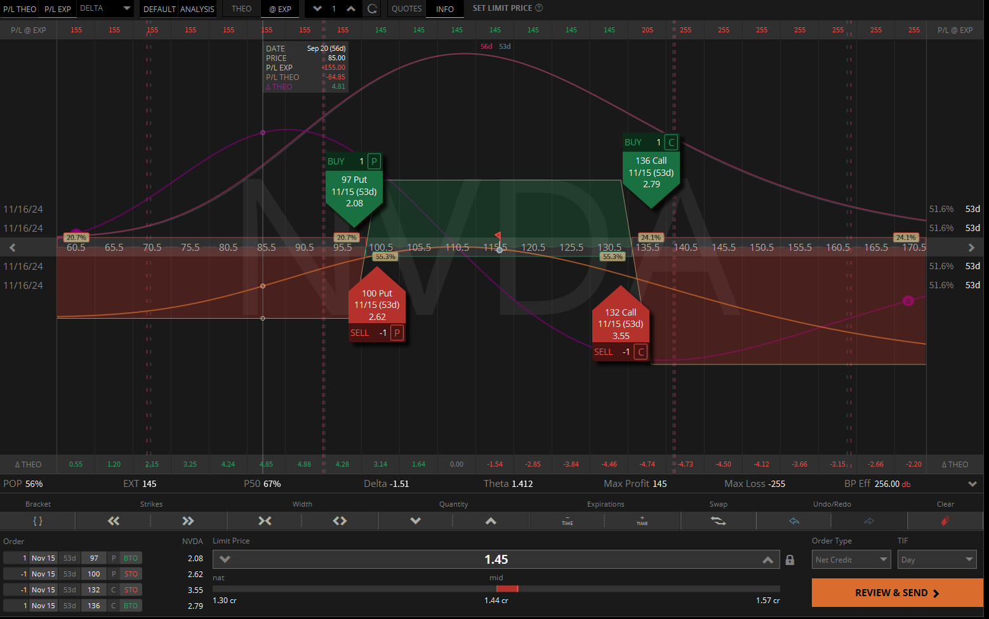This screenshot has width=989, height=619.
Task: Click the 1.45 limit price field
Action: pos(496,559)
